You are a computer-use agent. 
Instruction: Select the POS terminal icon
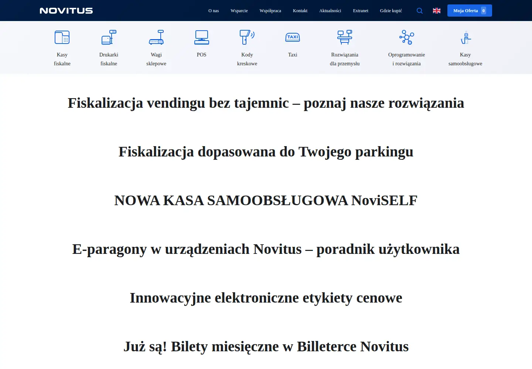tap(202, 37)
